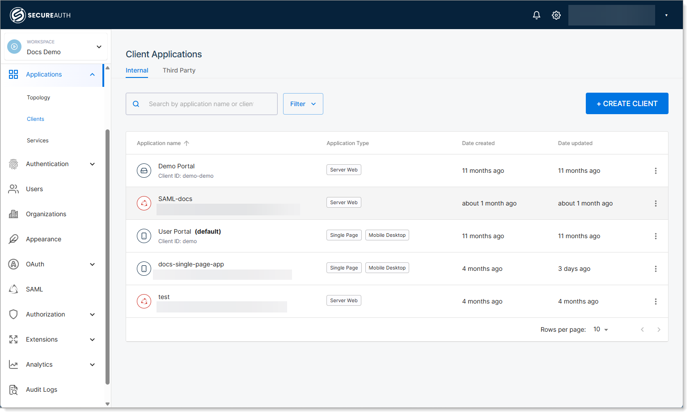Click the Audit Logs document icon
Screen dimensions: 690x415
tap(13, 389)
